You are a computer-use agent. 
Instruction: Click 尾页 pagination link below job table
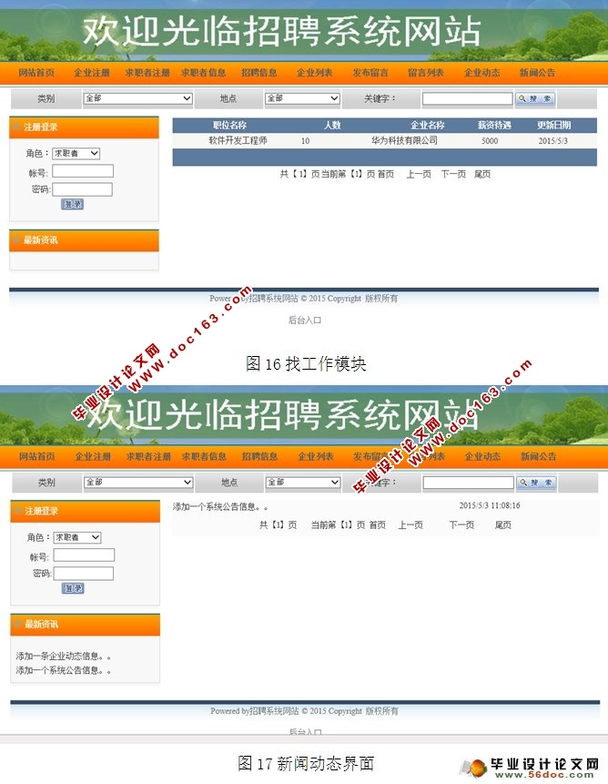482,174
